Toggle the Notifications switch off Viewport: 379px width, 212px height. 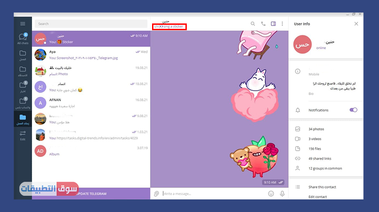click(x=353, y=110)
